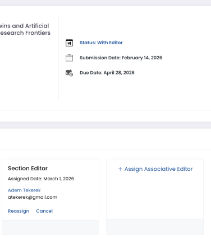
Task: Click the manuscript title ending in Research Frontiers
Action: 25,29
